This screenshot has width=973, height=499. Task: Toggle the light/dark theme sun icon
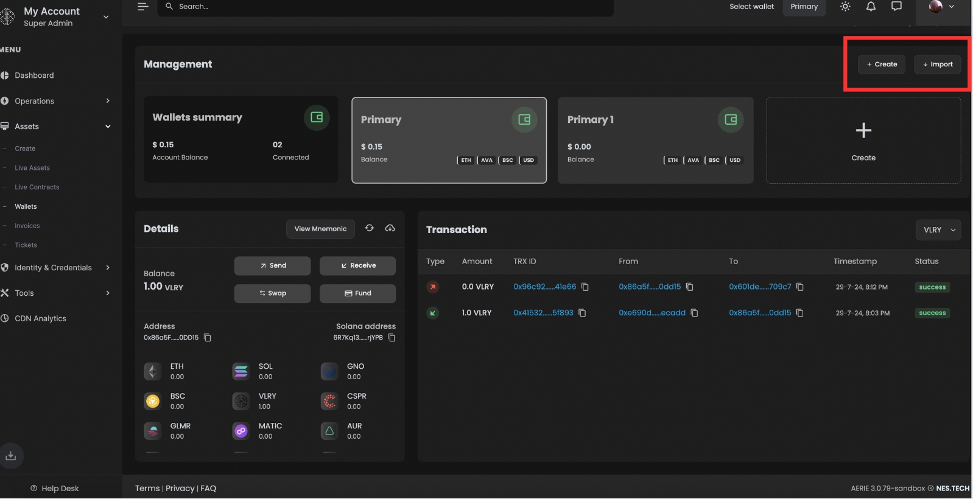845,7
